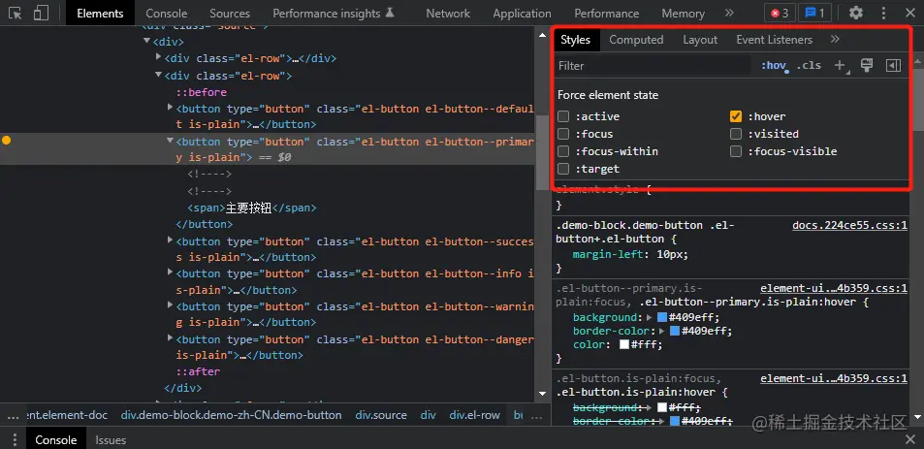
Task: Close the bottom drawer with the X
Action: pos(909,440)
